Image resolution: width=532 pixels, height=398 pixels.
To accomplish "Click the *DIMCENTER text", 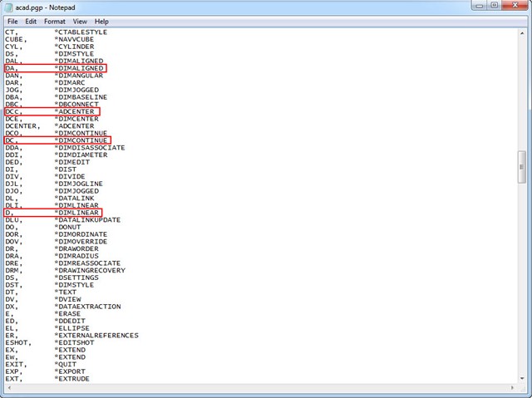I will 76,119.
